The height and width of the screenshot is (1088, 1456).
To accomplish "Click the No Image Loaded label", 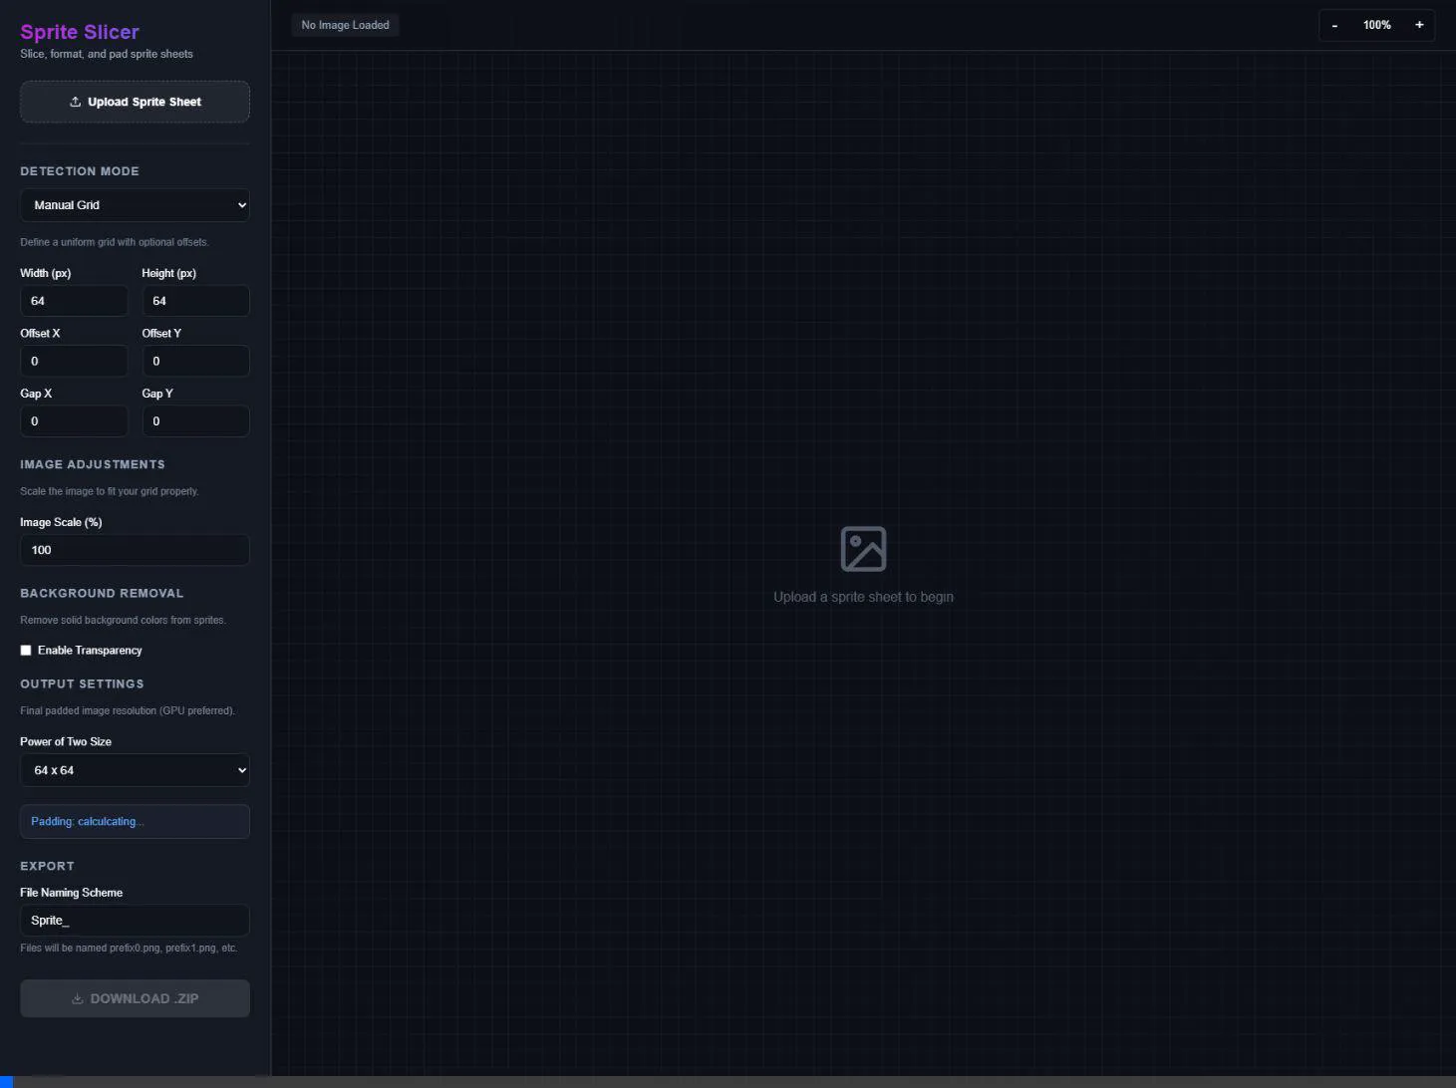I will 345,25.
